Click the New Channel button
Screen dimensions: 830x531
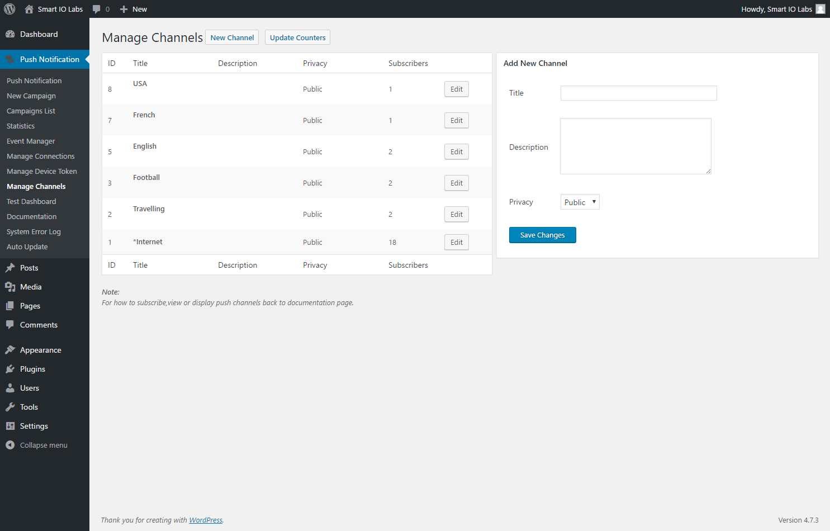[x=232, y=37]
